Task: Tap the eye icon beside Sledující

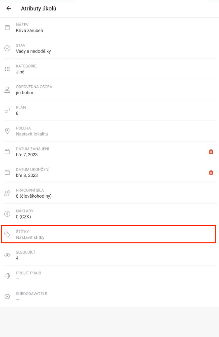Action: [7, 255]
